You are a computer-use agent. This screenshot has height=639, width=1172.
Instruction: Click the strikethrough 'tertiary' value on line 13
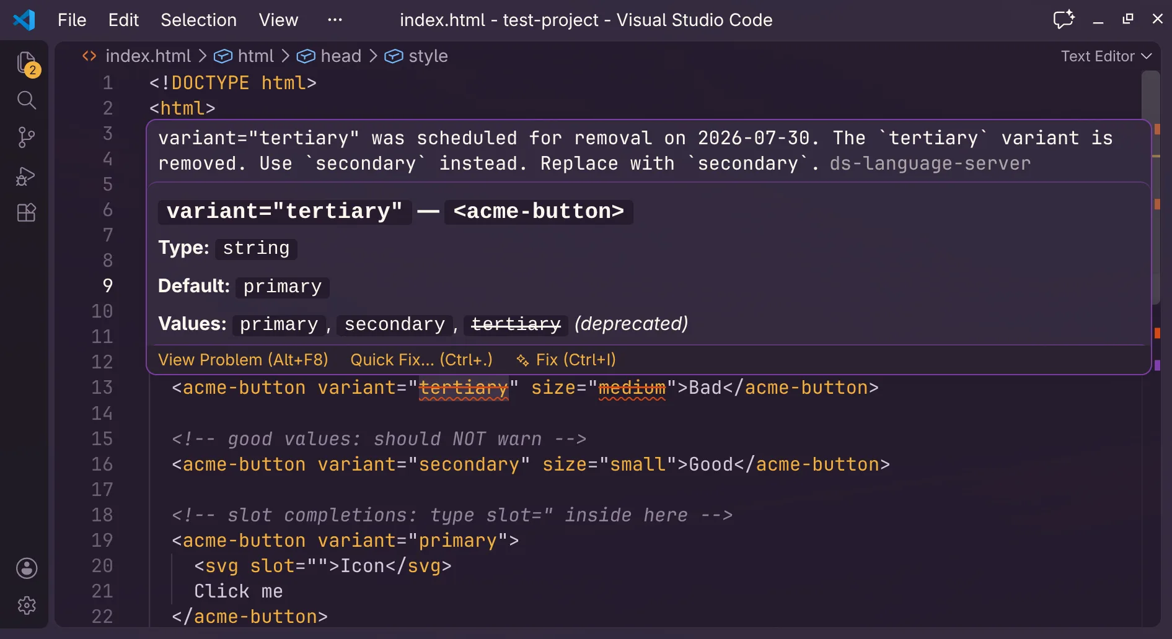point(464,388)
